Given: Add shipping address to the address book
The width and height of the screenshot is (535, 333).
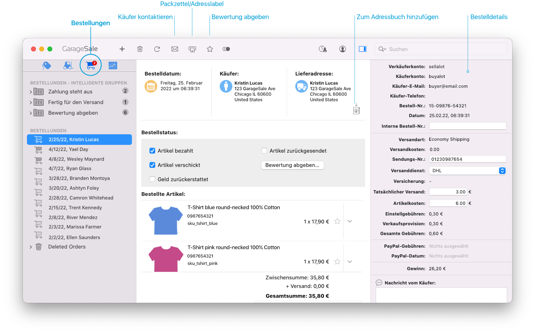Looking at the screenshot, I should 356,110.
